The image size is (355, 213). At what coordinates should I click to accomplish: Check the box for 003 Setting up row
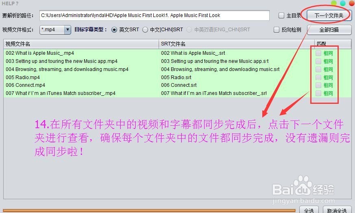click(318, 61)
